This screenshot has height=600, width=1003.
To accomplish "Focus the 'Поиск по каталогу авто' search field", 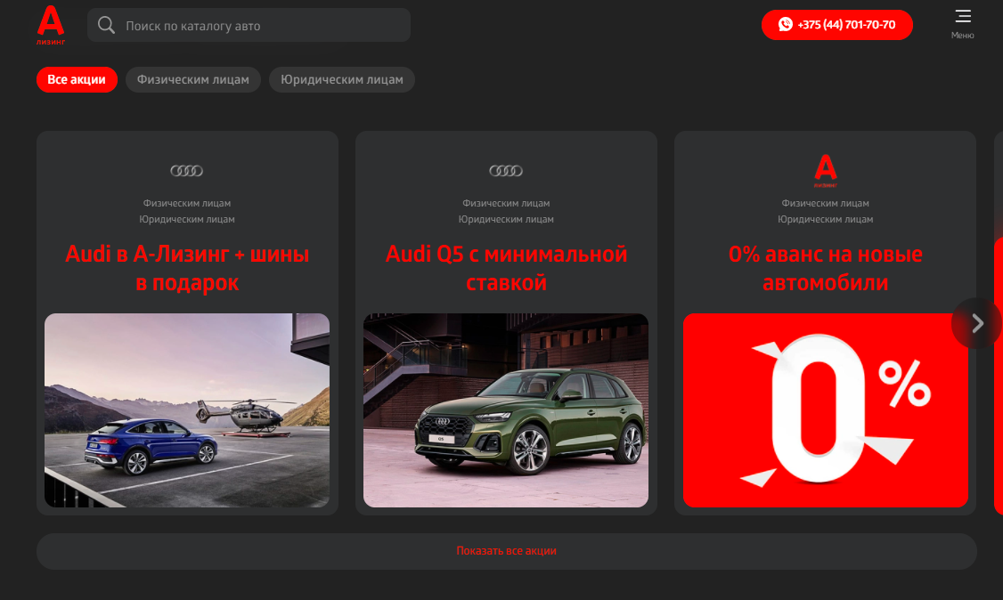I will pyautogui.click(x=249, y=26).
